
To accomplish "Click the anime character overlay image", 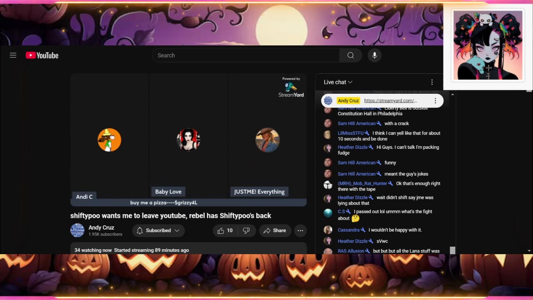I will 488,45.
